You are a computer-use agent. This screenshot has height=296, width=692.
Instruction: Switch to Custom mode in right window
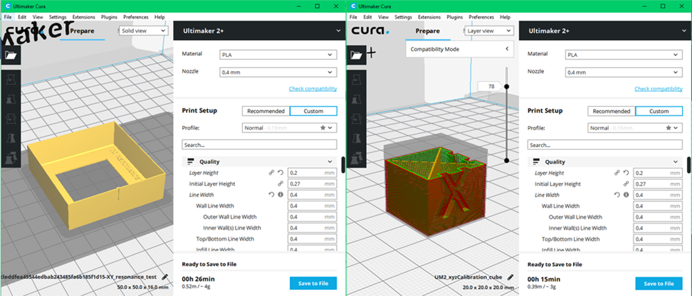point(659,111)
